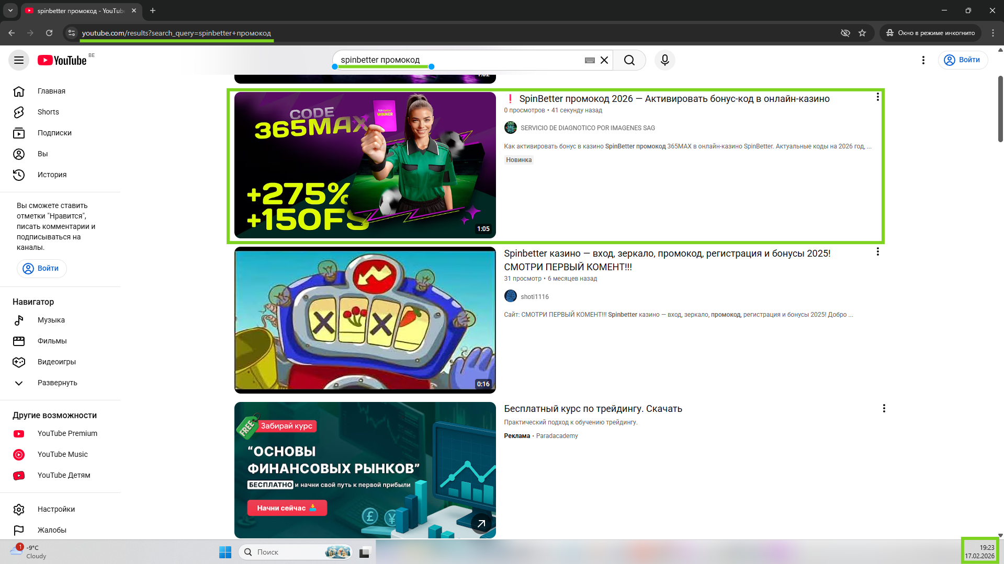Open YouTube Детям link

tap(60, 475)
